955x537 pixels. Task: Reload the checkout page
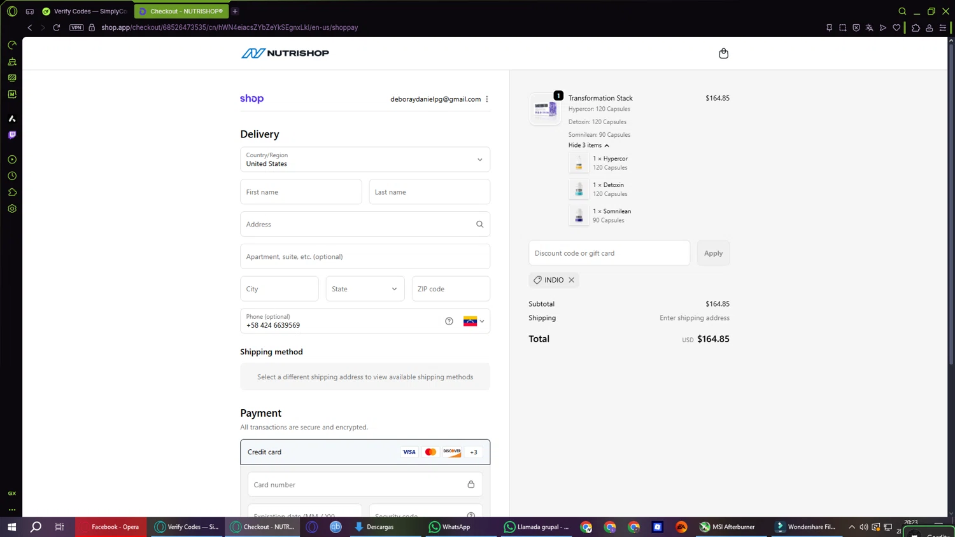click(56, 27)
